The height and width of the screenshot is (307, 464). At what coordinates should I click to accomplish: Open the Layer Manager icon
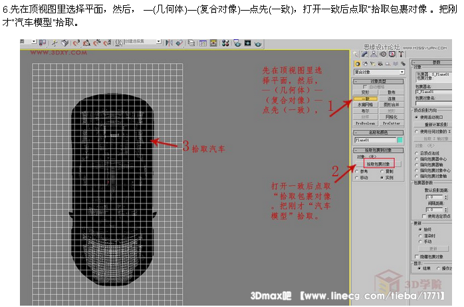point(191,43)
